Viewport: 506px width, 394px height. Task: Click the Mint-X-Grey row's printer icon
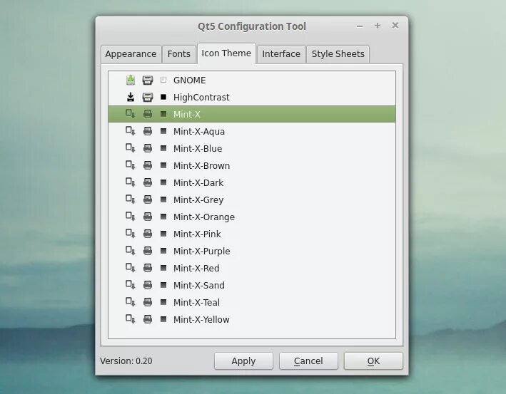click(x=148, y=199)
